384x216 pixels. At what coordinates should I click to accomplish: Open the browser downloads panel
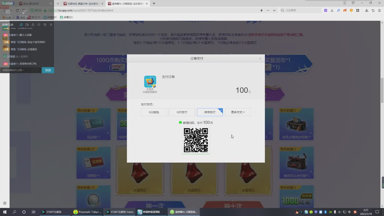tap(367, 10)
